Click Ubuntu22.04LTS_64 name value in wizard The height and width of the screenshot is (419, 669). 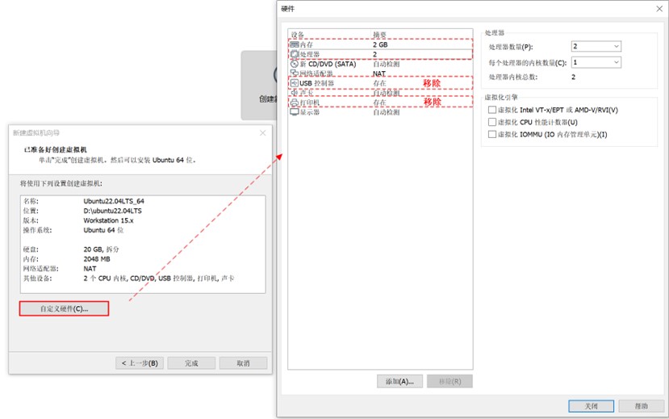pos(114,201)
